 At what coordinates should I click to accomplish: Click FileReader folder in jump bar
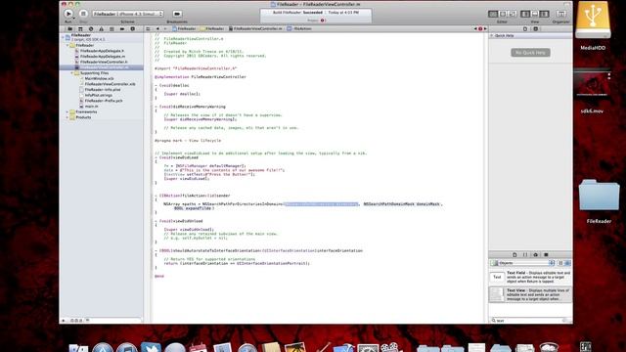212,28
